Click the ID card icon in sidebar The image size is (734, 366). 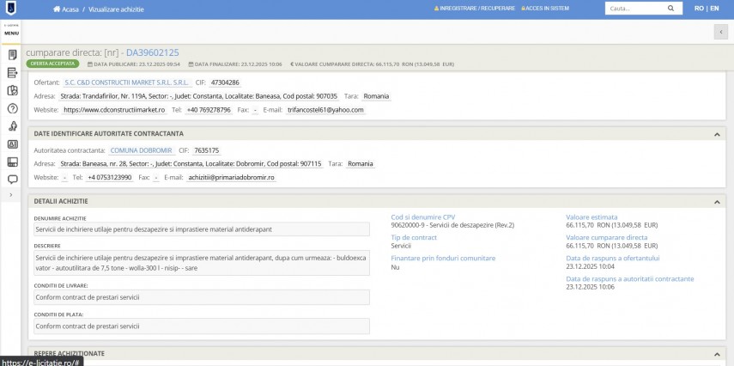click(12, 144)
